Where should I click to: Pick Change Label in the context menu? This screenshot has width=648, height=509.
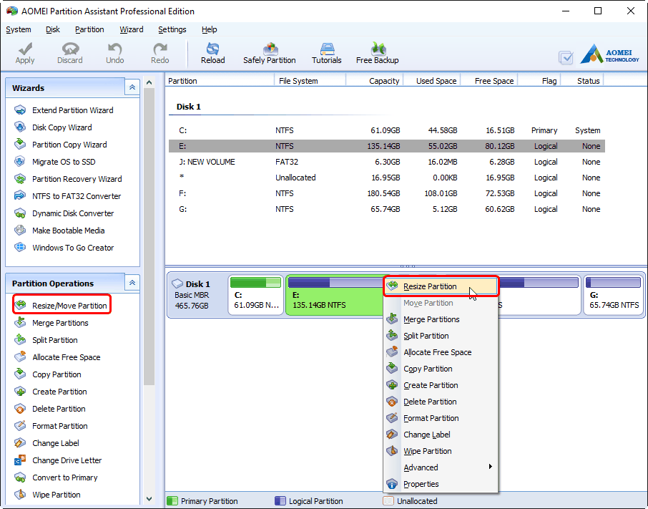click(441, 435)
